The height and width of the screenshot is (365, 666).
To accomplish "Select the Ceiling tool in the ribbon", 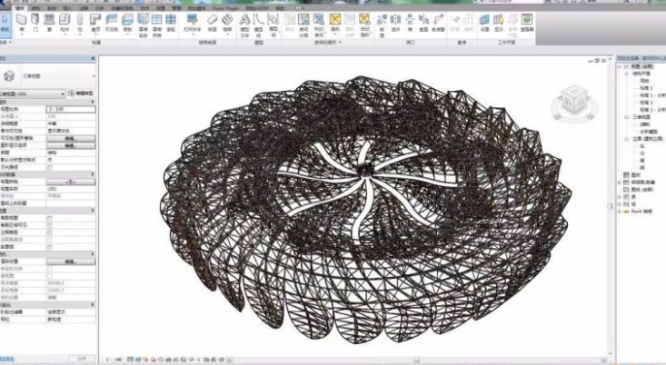I will [x=111, y=23].
